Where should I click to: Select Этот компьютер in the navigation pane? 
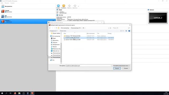[55, 36]
